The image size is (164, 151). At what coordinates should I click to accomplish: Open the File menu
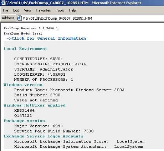coord(6,10)
